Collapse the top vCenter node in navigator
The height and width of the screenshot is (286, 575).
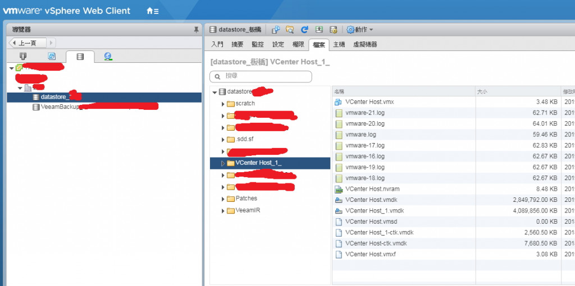[12, 68]
